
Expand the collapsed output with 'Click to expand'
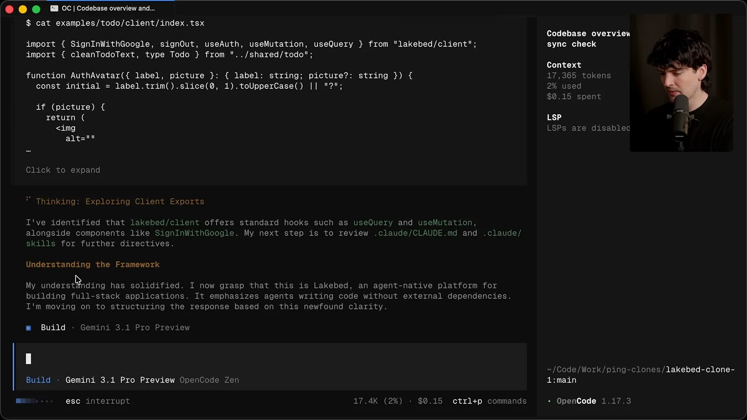pos(63,170)
